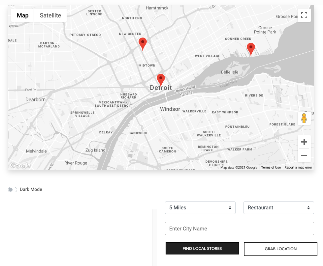Click the red pin on downtown Detroit

161,80
